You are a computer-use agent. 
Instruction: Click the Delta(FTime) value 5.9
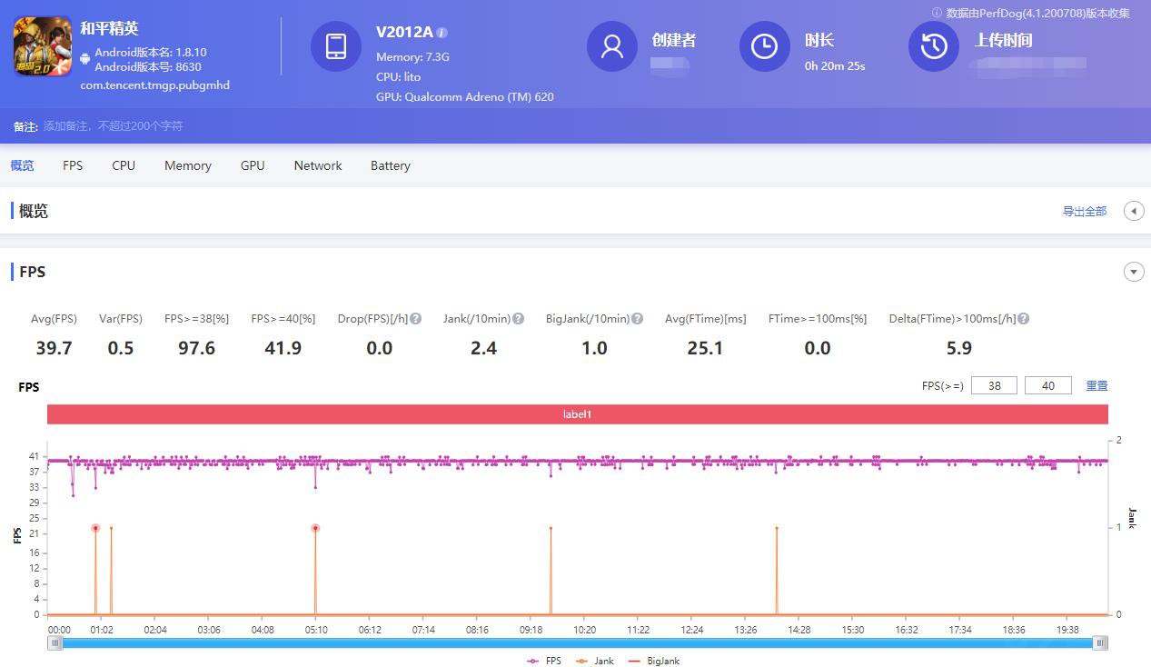tap(959, 348)
